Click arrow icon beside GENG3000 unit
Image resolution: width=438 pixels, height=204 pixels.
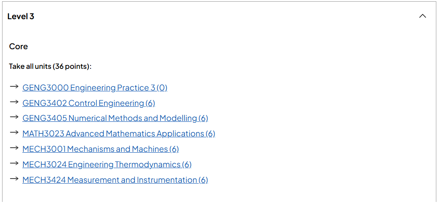14,87
